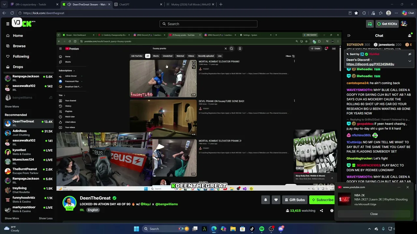Open Edge settings and more menu
The width and height of the screenshot is (417, 234).
click(396, 13)
